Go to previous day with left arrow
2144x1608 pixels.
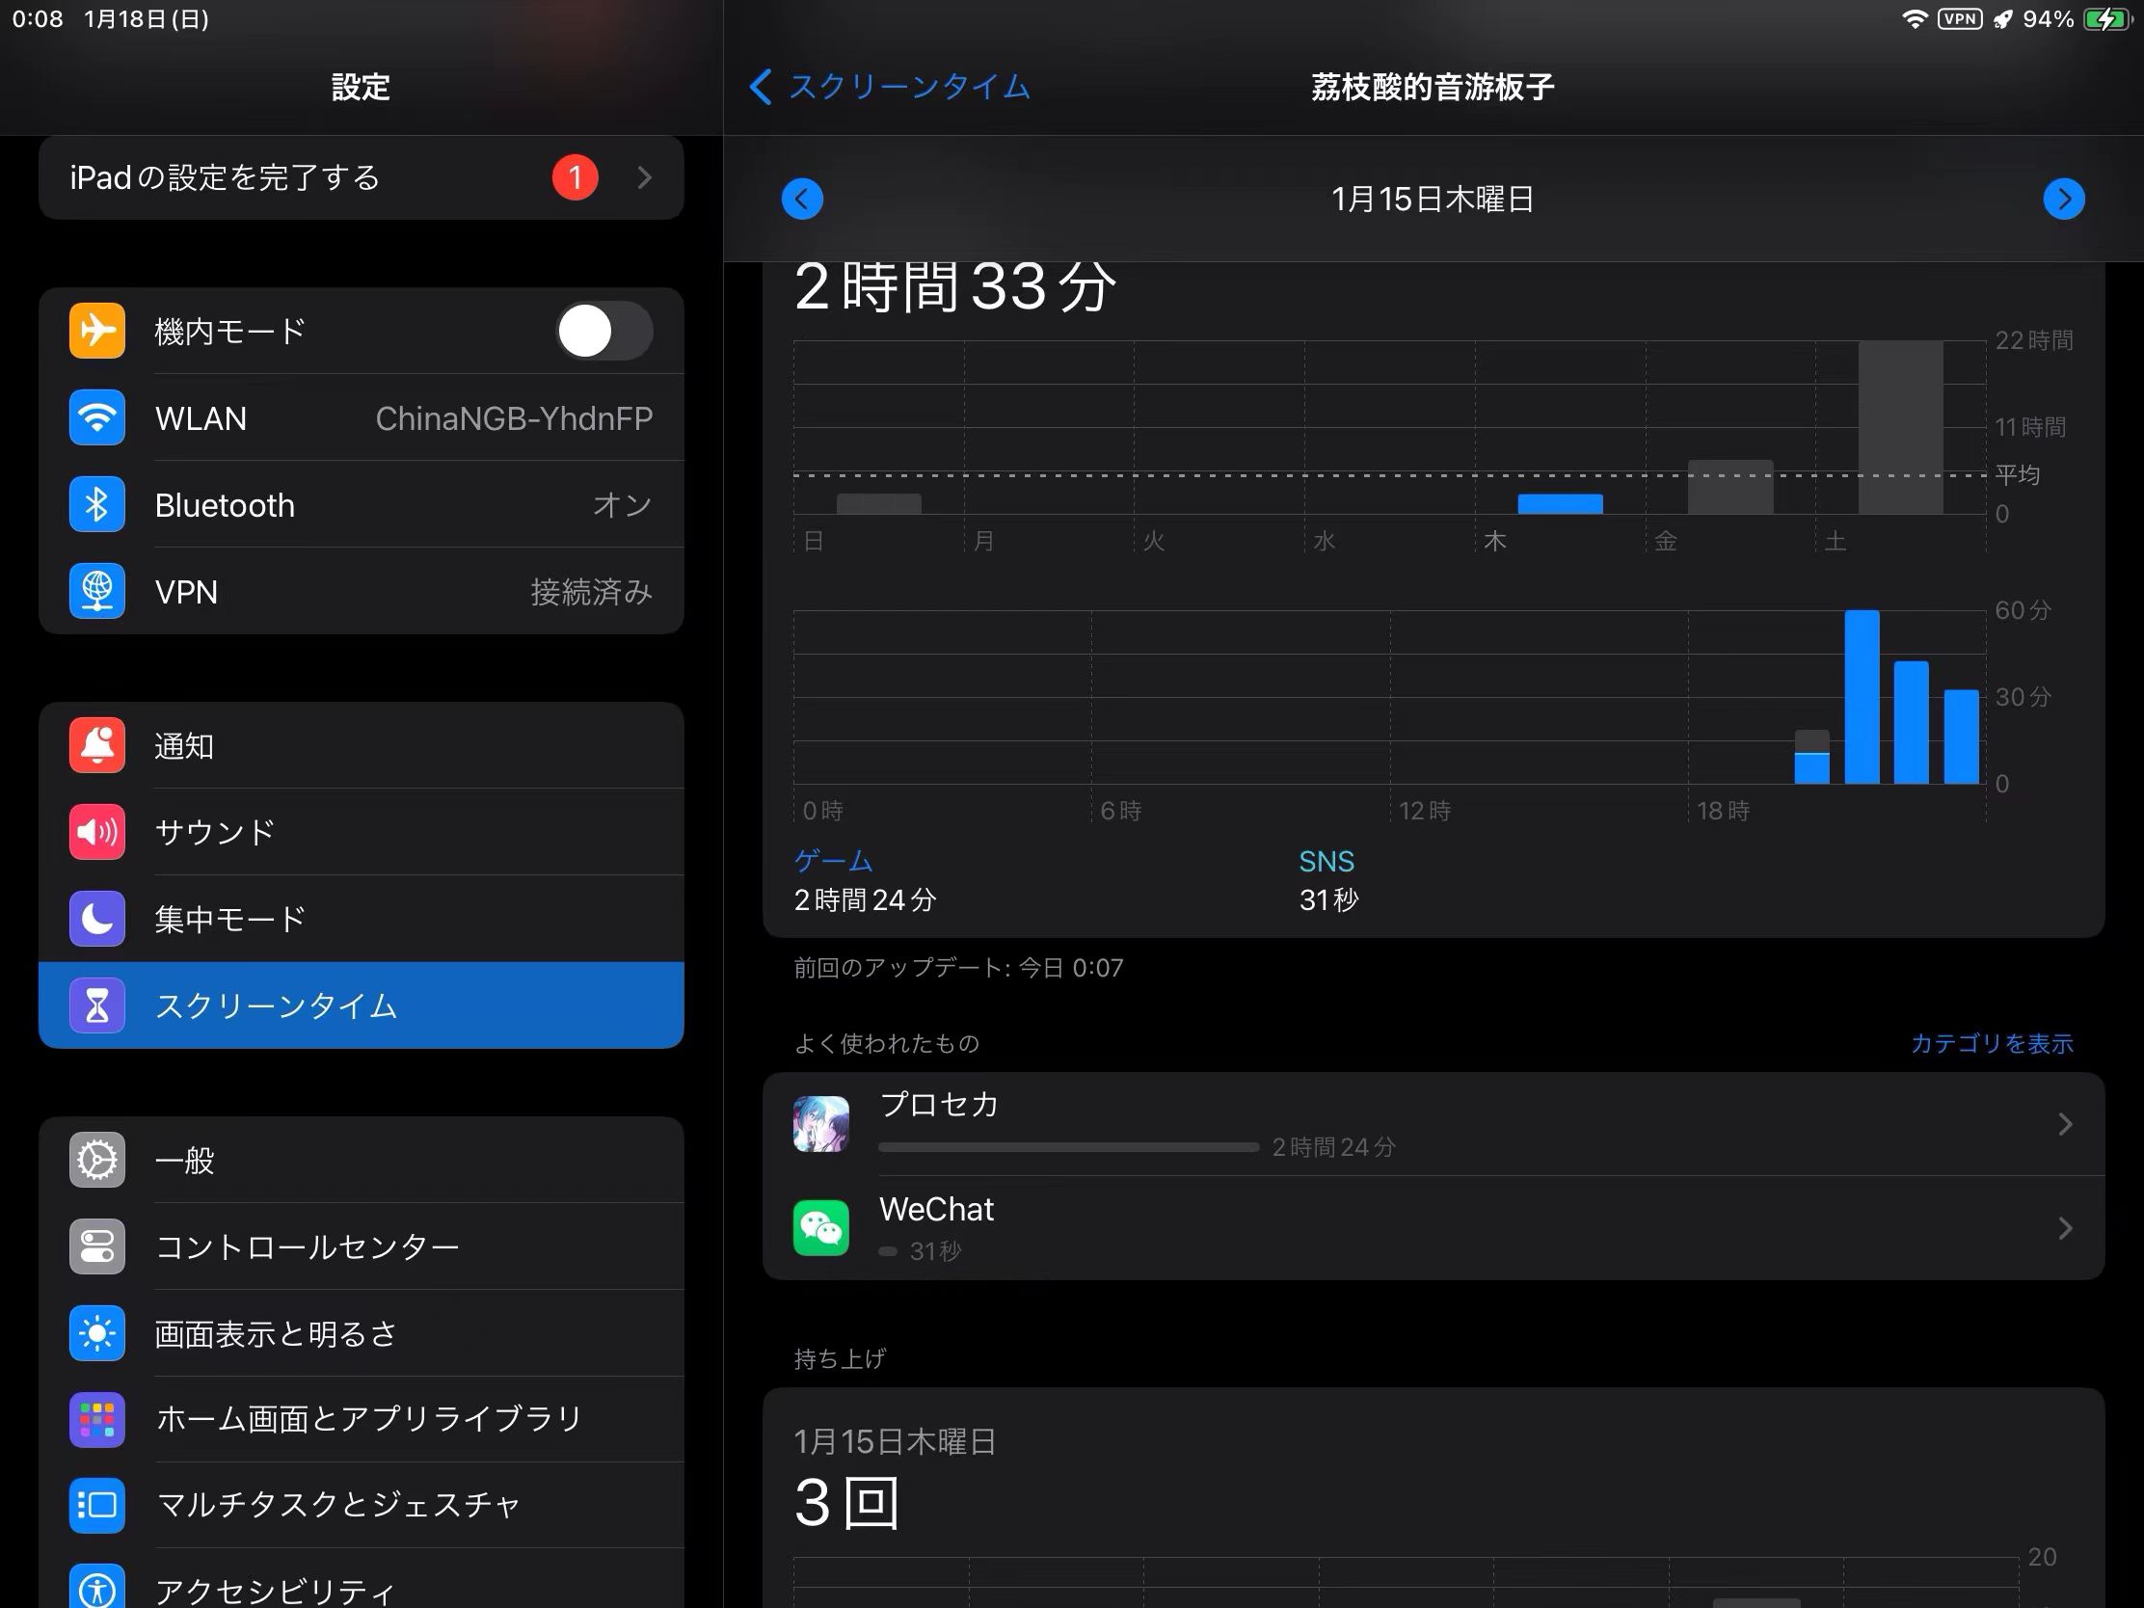click(x=802, y=199)
